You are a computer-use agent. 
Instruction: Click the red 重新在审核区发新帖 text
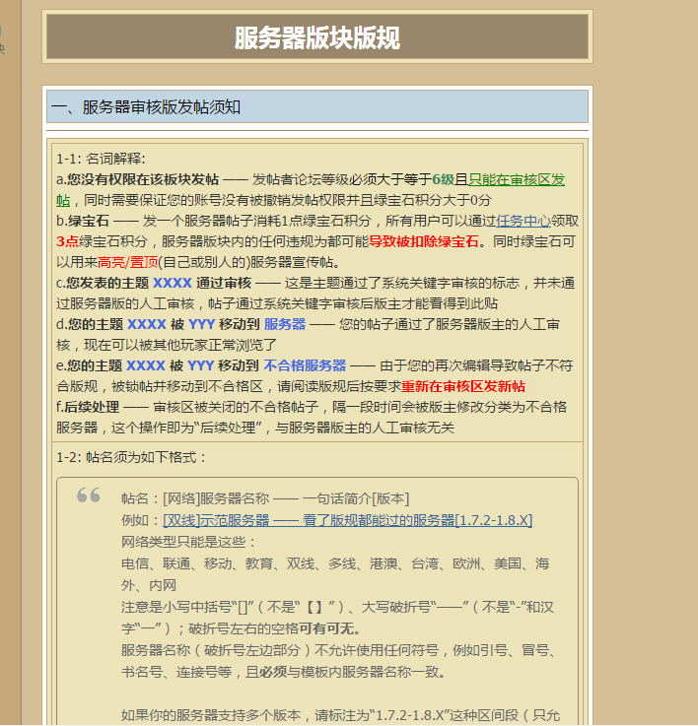(462, 385)
